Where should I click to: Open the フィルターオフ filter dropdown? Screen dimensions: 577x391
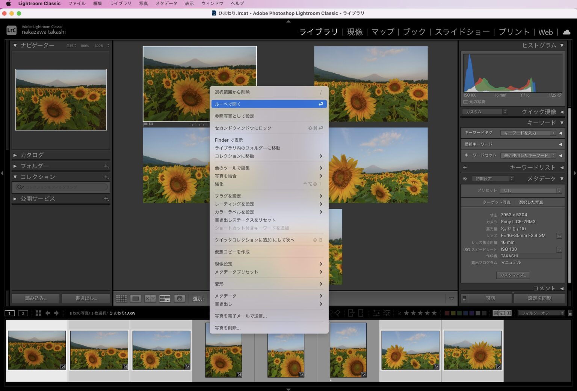tap(541, 313)
